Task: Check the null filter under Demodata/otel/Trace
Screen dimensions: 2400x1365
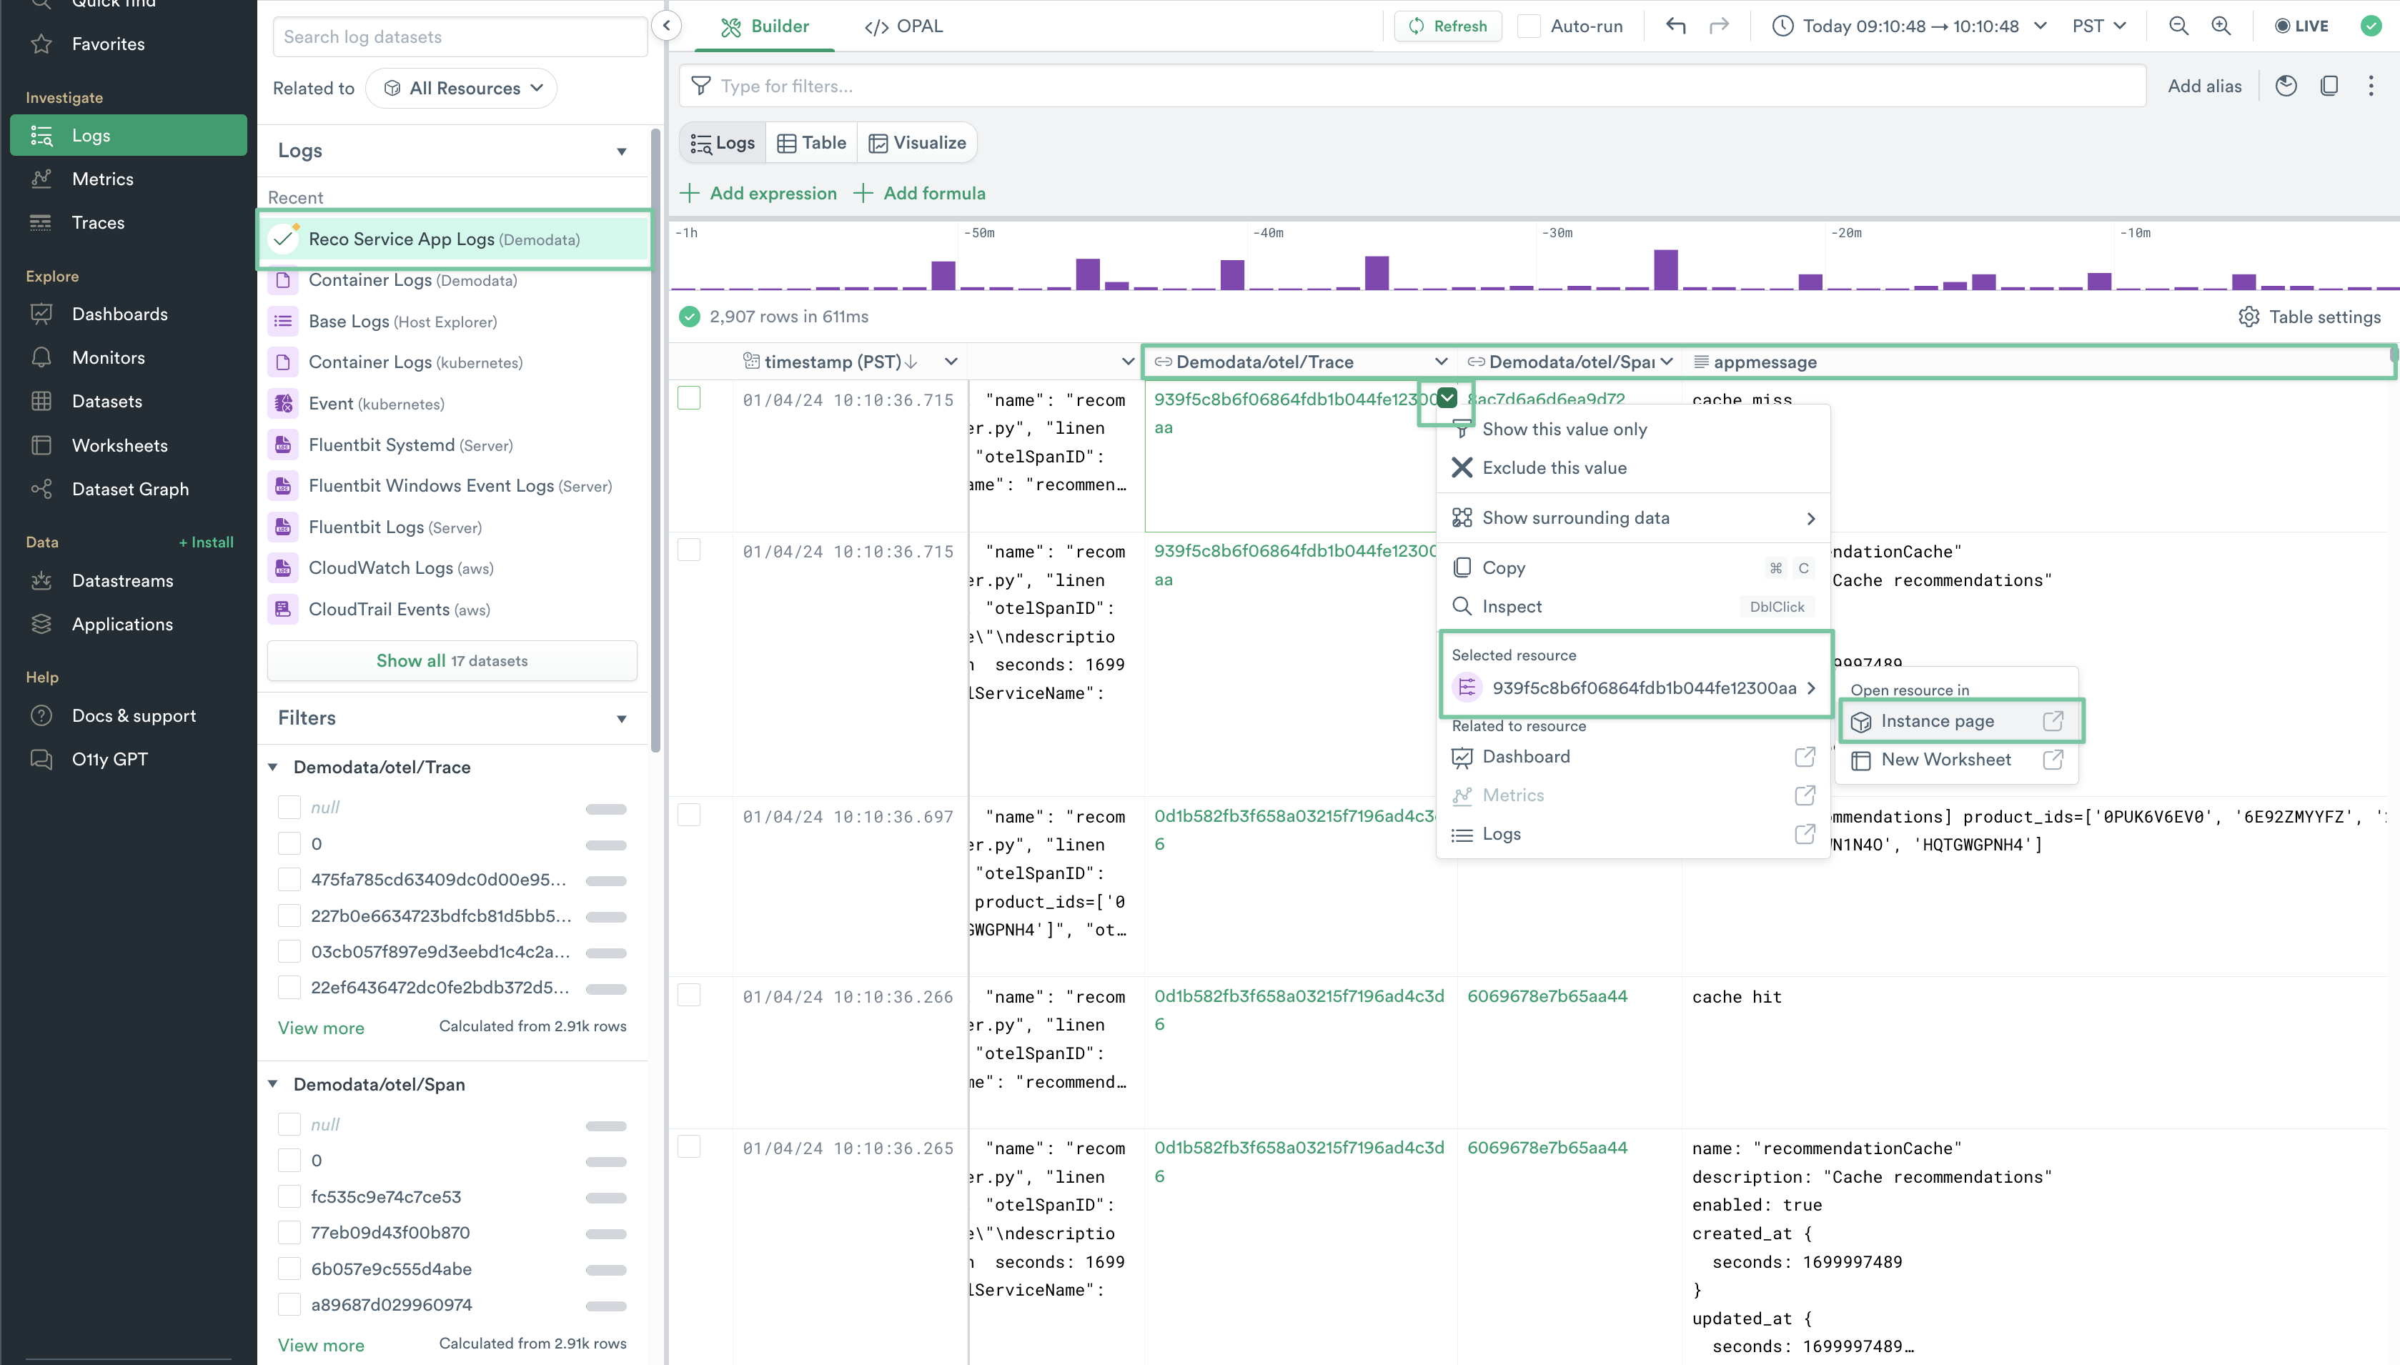Action: (x=289, y=807)
